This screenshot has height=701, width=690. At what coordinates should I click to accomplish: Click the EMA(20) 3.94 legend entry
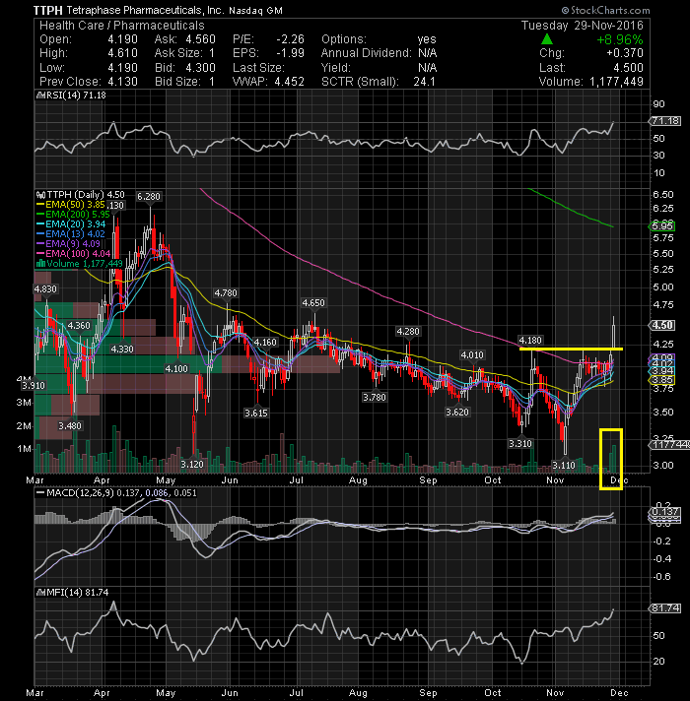coord(71,224)
